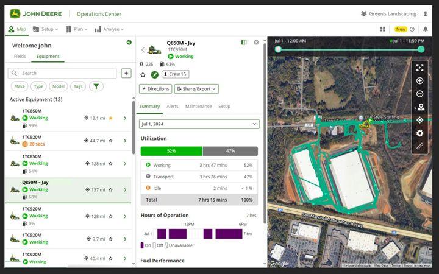The height and width of the screenshot is (274, 439).
Task: Click the yellow New badge
Action: point(401,29)
